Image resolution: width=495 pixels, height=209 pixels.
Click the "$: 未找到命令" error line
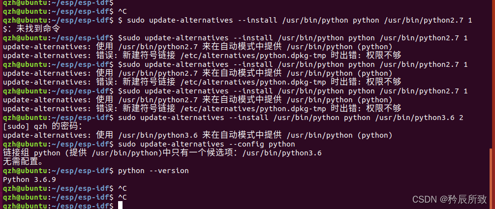click(x=31, y=29)
